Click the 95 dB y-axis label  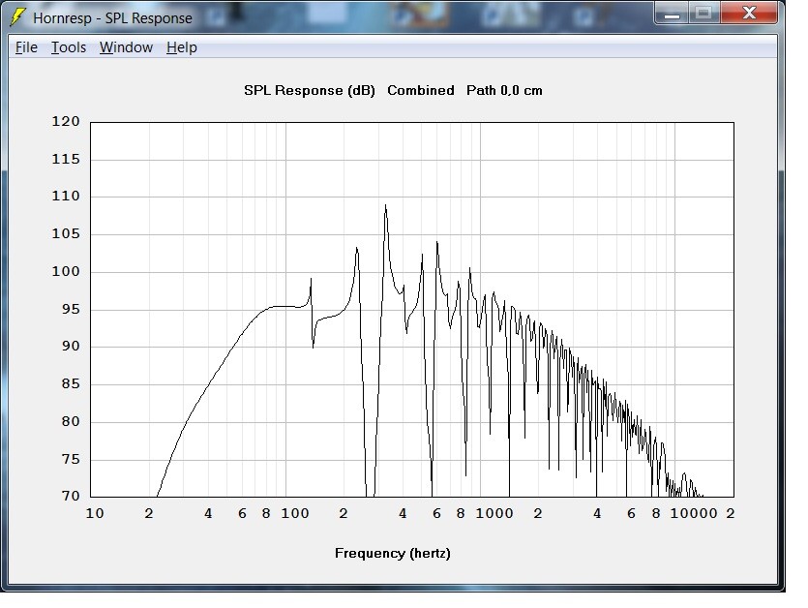point(71,309)
